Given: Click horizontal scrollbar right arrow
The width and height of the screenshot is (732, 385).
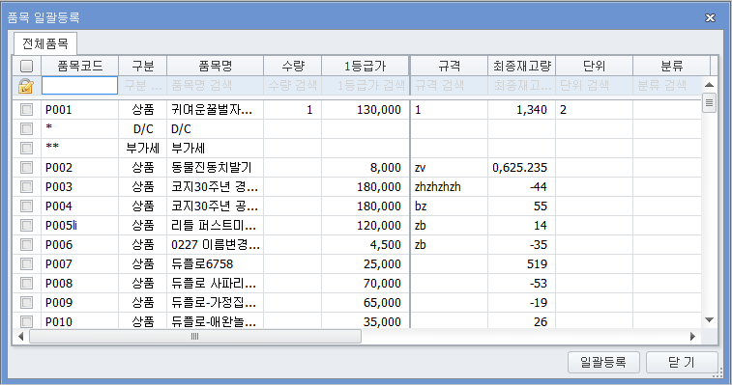Looking at the screenshot, I should click(692, 336).
